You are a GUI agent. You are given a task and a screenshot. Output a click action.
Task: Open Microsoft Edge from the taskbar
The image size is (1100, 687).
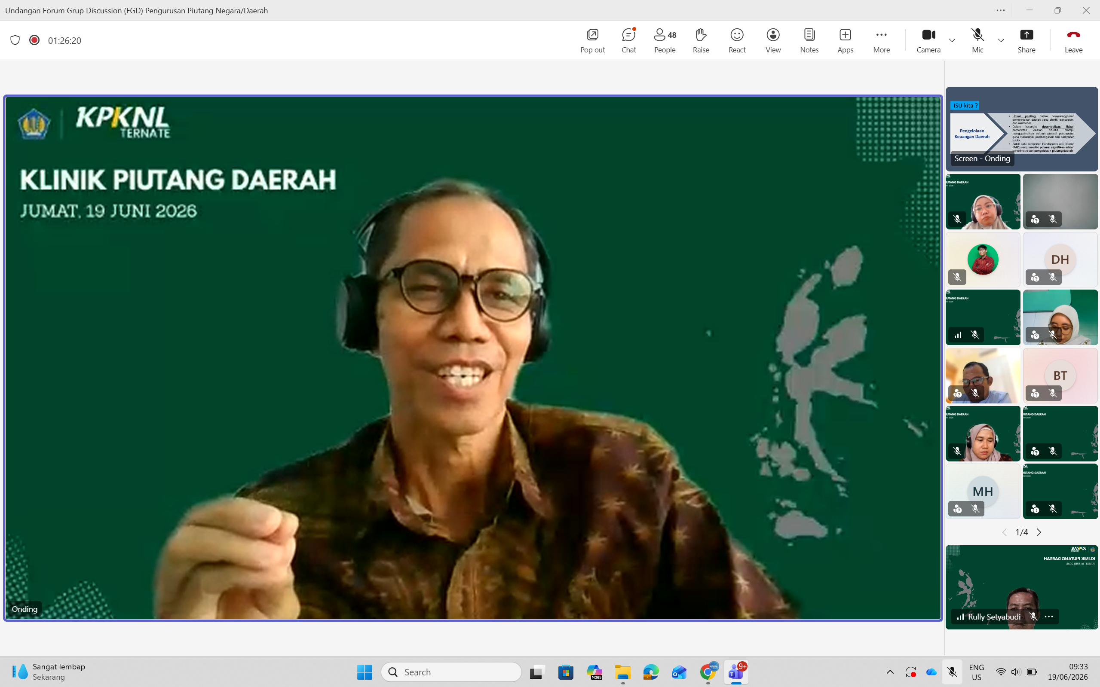tap(651, 672)
